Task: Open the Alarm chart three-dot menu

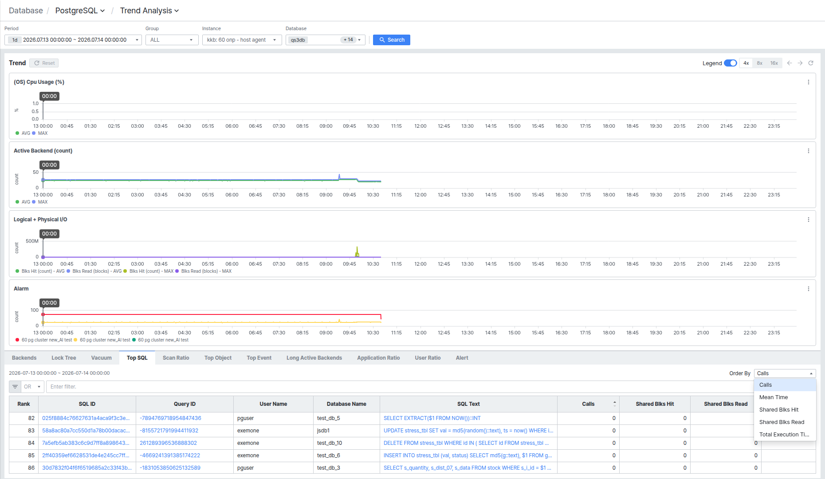Action: [x=809, y=289]
